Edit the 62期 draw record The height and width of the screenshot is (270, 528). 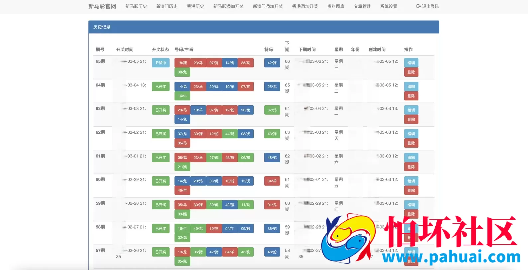[x=411, y=134]
